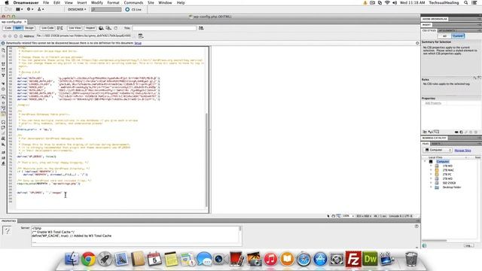The height and width of the screenshot is (271, 482).
Task: Select the Files panel tab
Action: 426,144
